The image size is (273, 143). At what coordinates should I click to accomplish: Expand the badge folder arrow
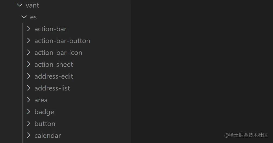click(29, 112)
